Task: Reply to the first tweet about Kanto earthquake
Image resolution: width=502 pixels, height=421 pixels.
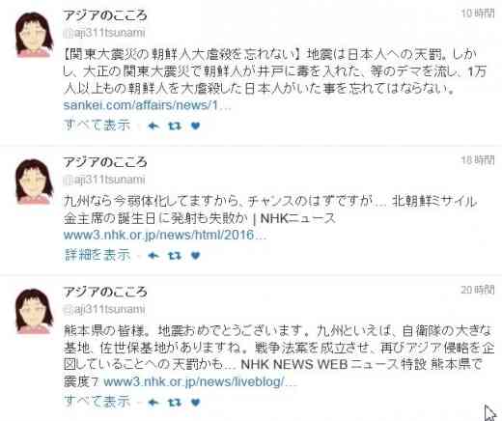Action: tap(153, 126)
